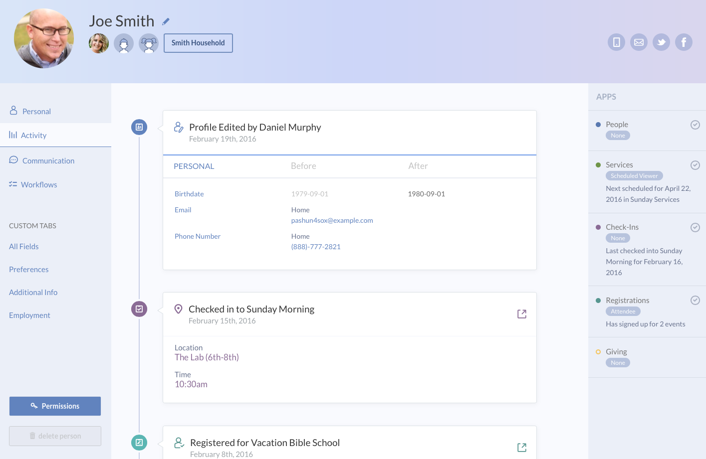
Task: Click the external link on the Sunday Morning check-in card
Action: (x=522, y=314)
